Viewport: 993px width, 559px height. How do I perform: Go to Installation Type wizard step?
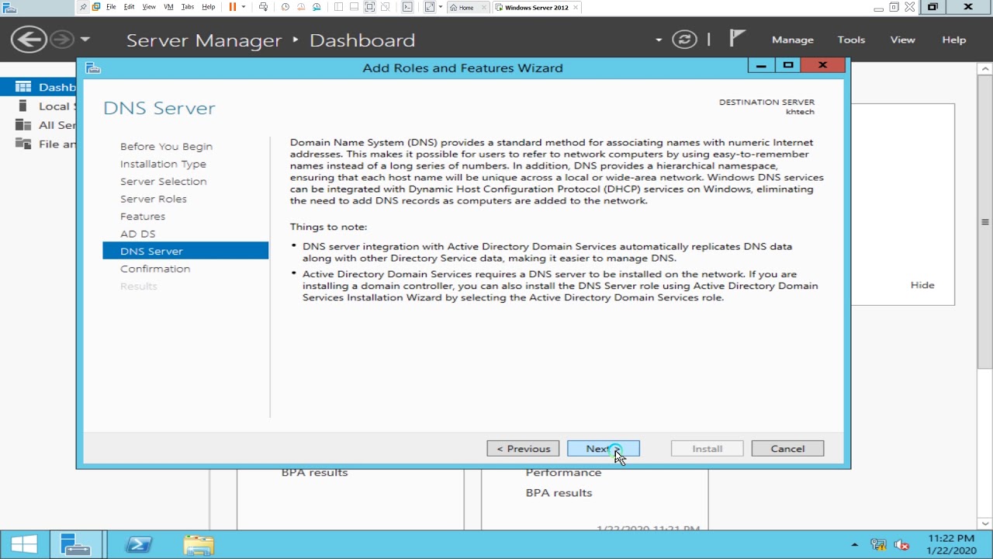[x=163, y=164]
